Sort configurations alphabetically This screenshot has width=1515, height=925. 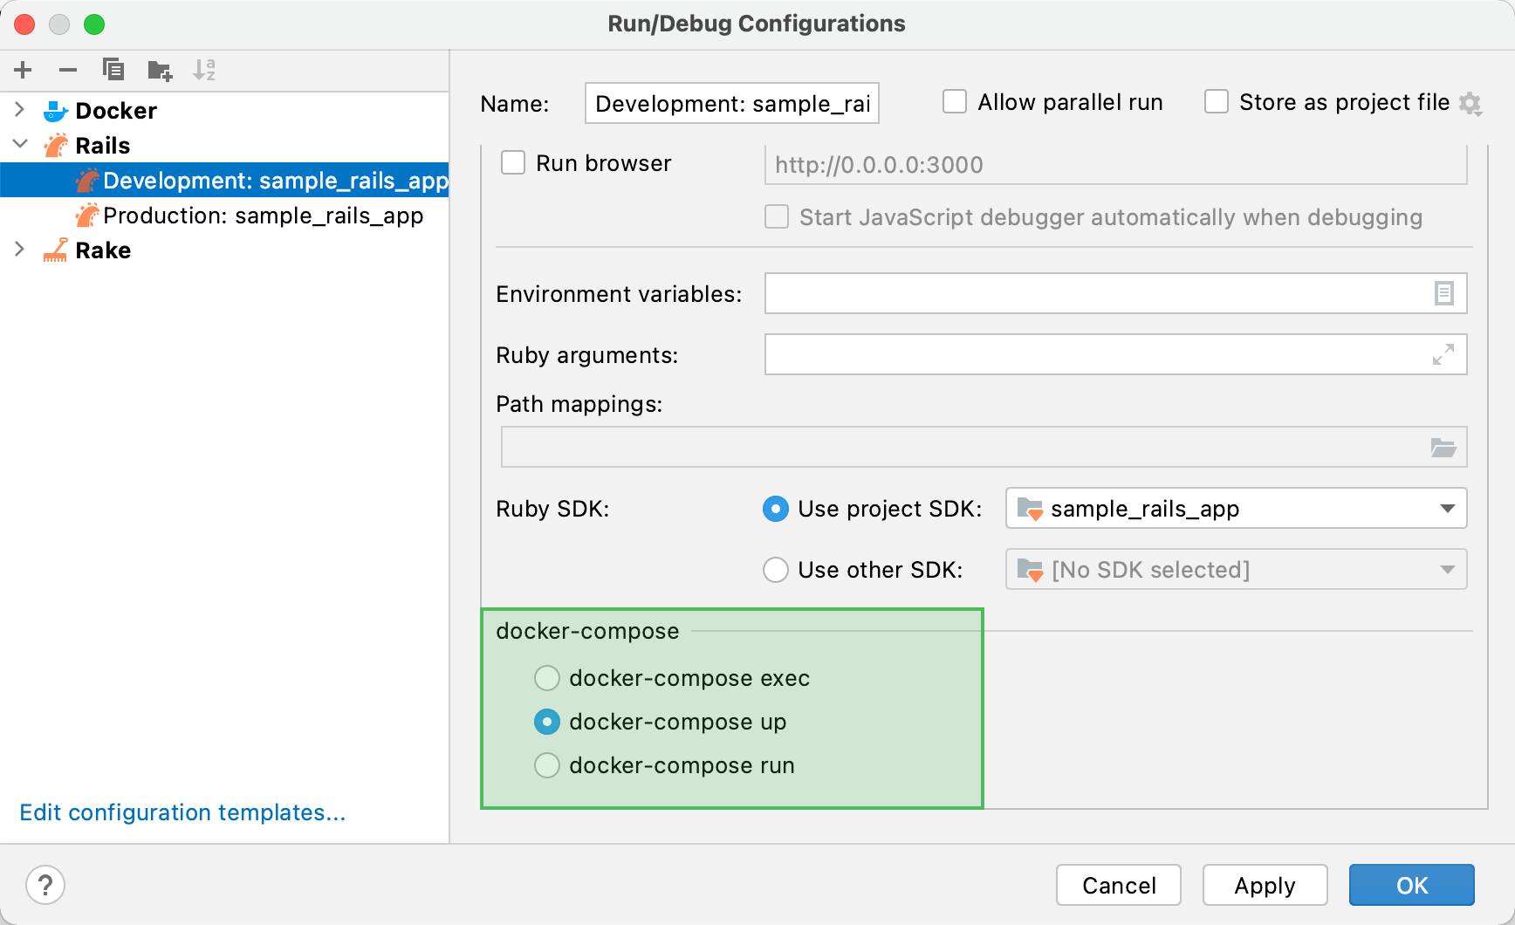[x=204, y=70]
